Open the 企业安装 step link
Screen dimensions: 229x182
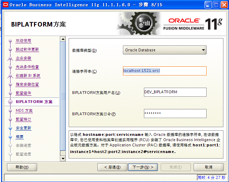(23, 58)
